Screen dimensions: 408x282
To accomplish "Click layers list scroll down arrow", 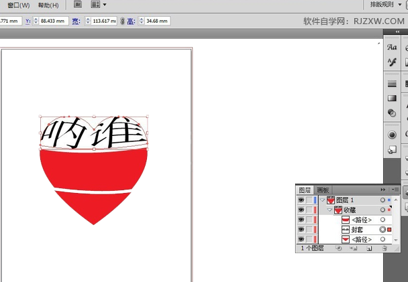I will pos(396,240).
